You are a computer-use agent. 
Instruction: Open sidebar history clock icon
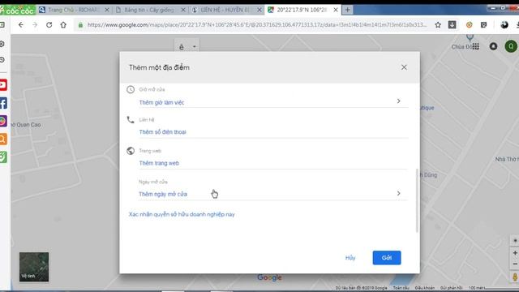2,60
